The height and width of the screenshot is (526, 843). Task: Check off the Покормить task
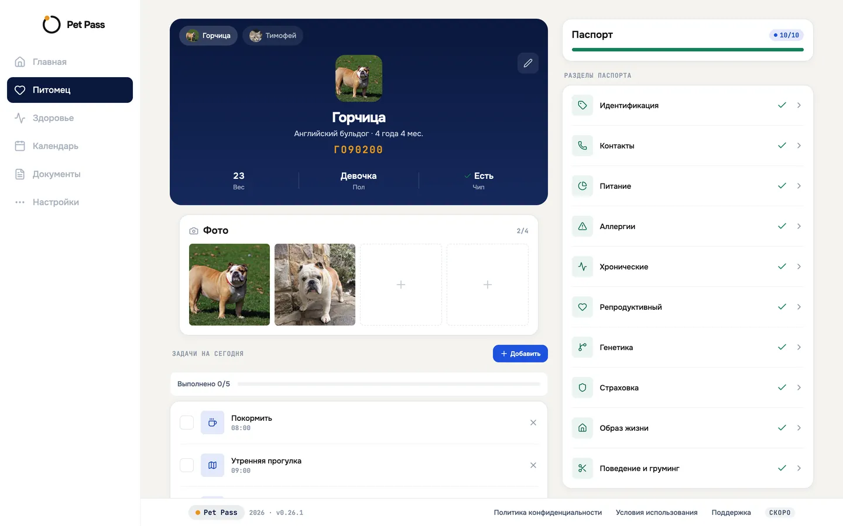(x=187, y=423)
